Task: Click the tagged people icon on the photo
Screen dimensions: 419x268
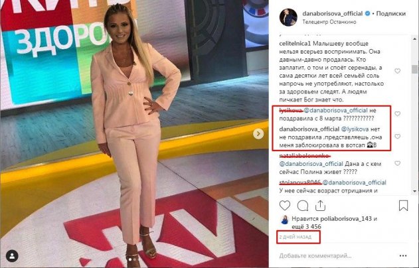Action: point(12,256)
